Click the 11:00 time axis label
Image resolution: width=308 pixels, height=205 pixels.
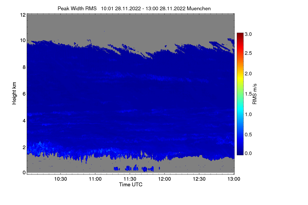coord(95,179)
